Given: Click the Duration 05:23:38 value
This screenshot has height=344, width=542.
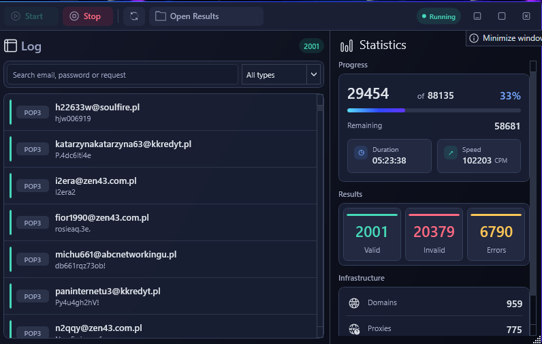Looking at the screenshot, I should click(x=389, y=160).
